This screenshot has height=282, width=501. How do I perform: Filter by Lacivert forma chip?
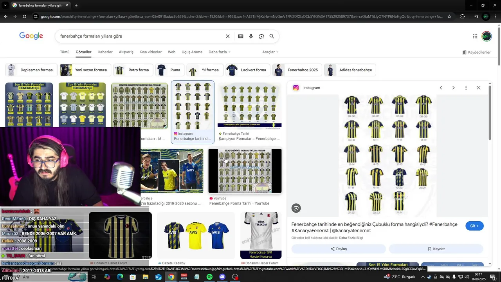(x=248, y=70)
